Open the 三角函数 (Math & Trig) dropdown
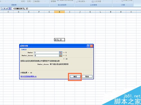This screenshot has width=141, height=105. pyautogui.click(x=37, y=1)
